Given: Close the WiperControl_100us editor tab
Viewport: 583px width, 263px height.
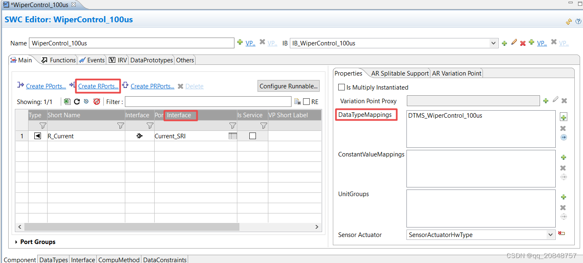Looking at the screenshot, I should pyautogui.click(x=74, y=4).
